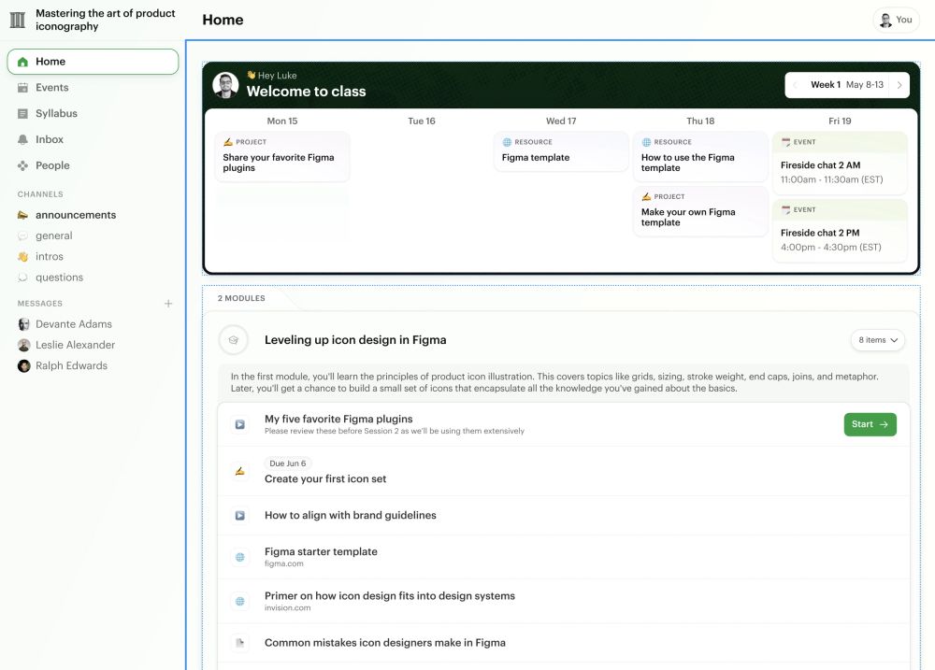Click the People icon in sidebar
The image size is (935, 670).
(x=22, y=165)
